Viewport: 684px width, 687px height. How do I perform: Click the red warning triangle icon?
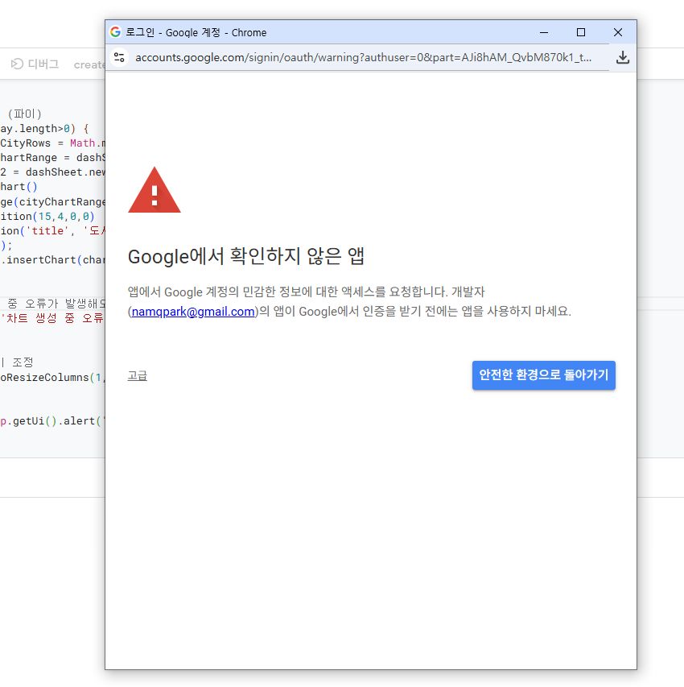155,190
